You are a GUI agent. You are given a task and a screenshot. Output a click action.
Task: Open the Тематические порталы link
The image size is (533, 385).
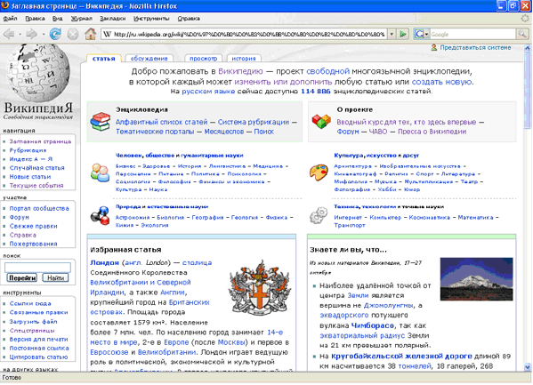click(155, 132)
